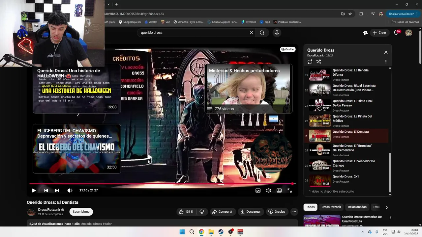Click Finalizar actualización browser button
422x237 pixels.
pos(403,14)
